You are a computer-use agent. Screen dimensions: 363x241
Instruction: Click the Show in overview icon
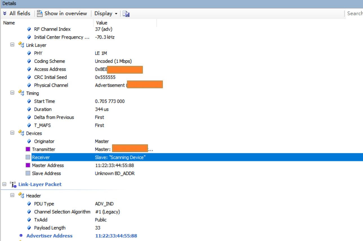[x=40, y=13]
